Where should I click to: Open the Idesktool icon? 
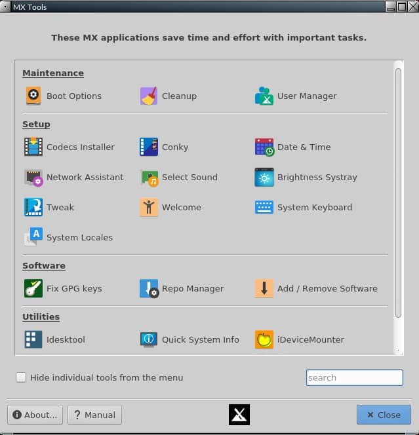[x=33, y=339]
